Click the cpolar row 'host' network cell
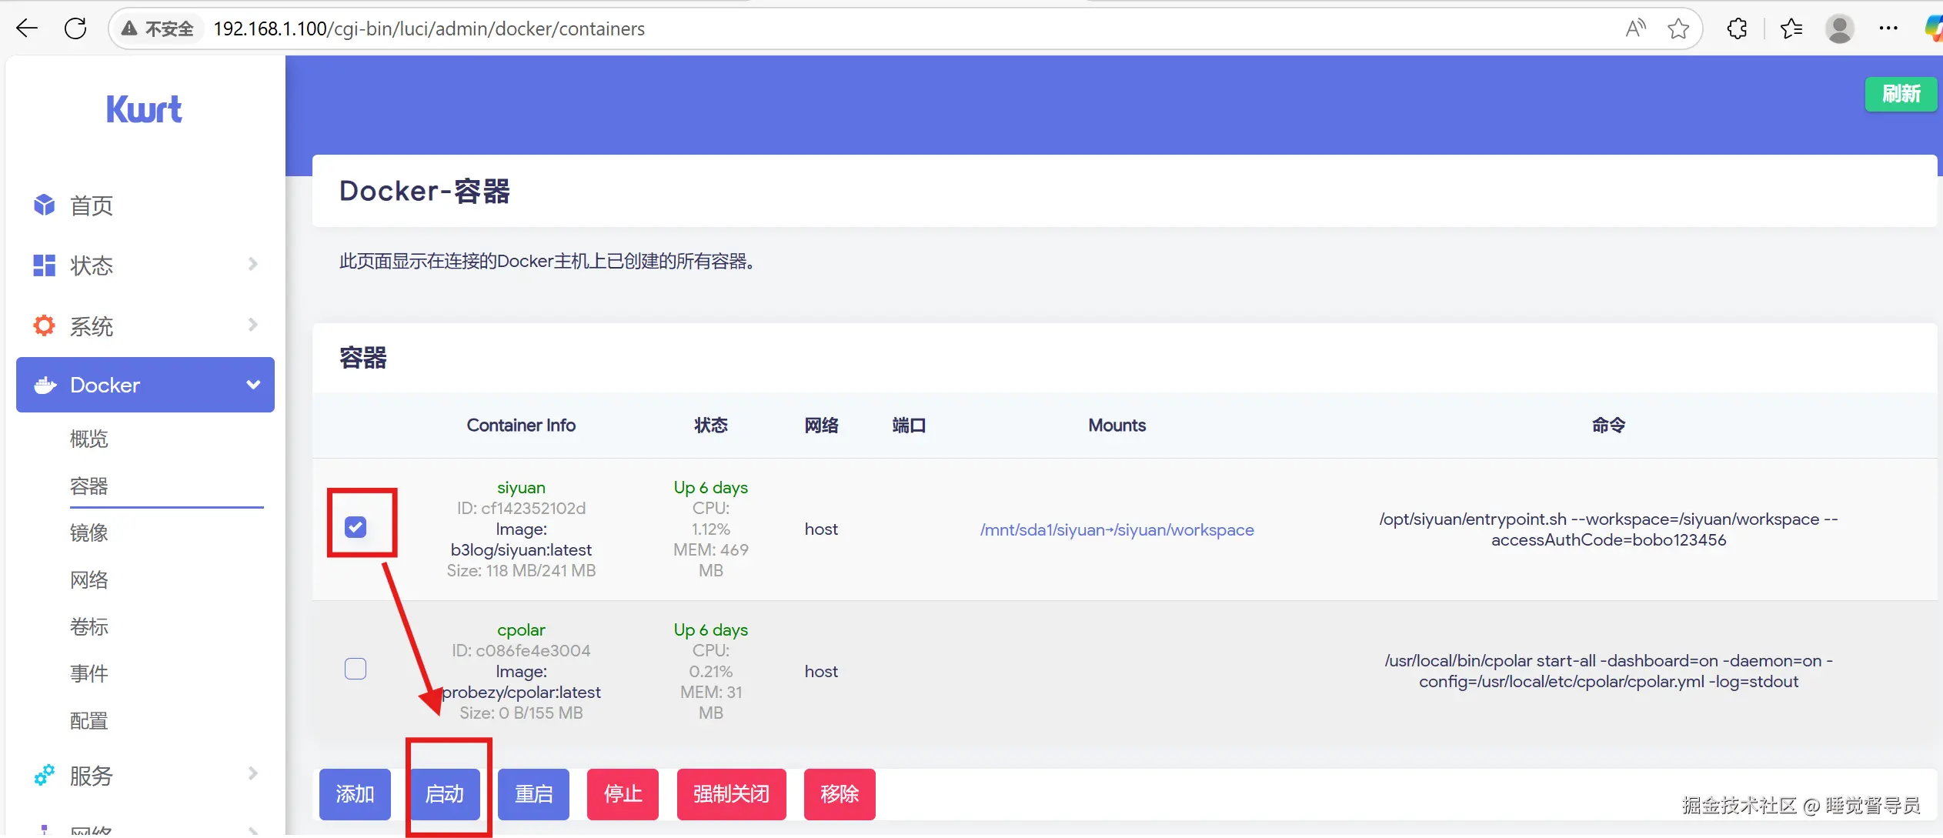This screenshot has width=1943, height=838. click(821, 671)
